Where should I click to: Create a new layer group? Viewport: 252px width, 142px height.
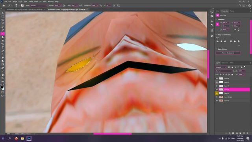pyautogui.click(x=241, y=133)
